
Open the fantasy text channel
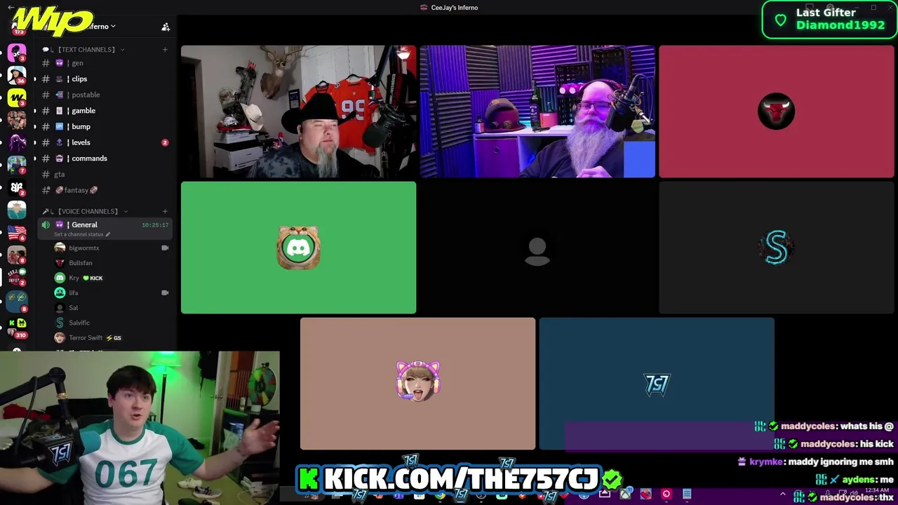[x=105, y=190]
